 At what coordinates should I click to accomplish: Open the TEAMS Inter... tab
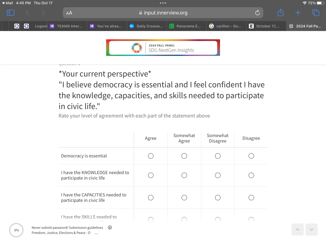(67, 26)
